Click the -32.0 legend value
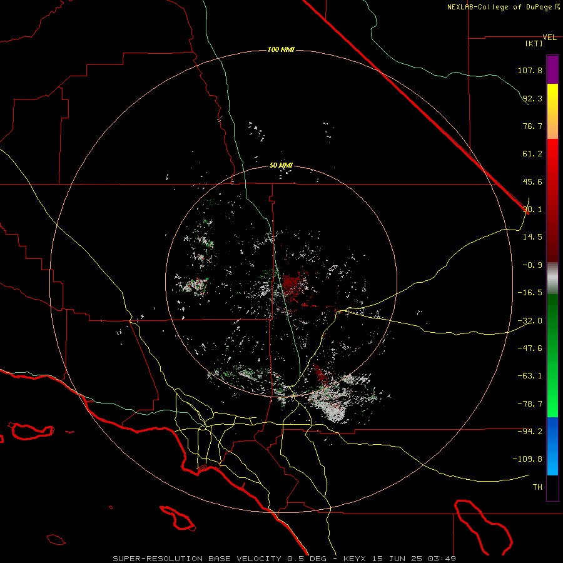Viewport: 563px width, 563px height. 530,321
